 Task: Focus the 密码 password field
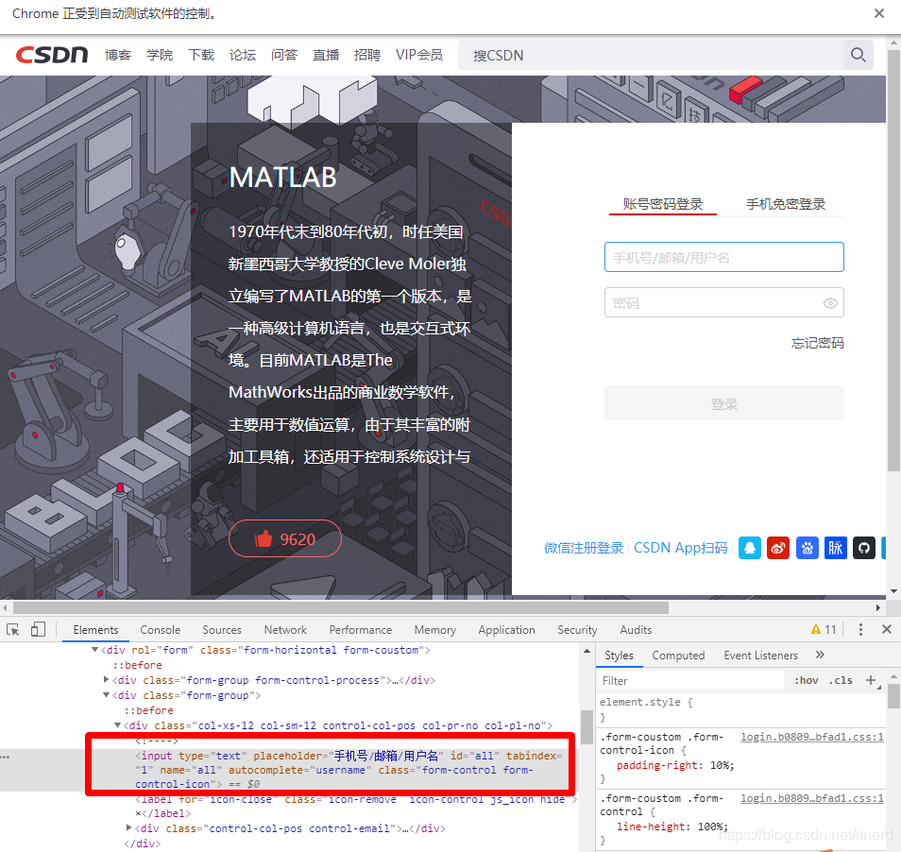[x=724, y=302]
